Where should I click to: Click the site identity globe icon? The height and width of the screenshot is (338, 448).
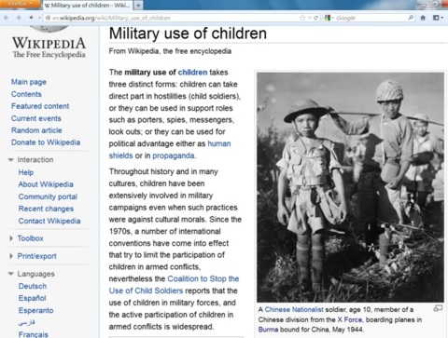click(48, 18)
